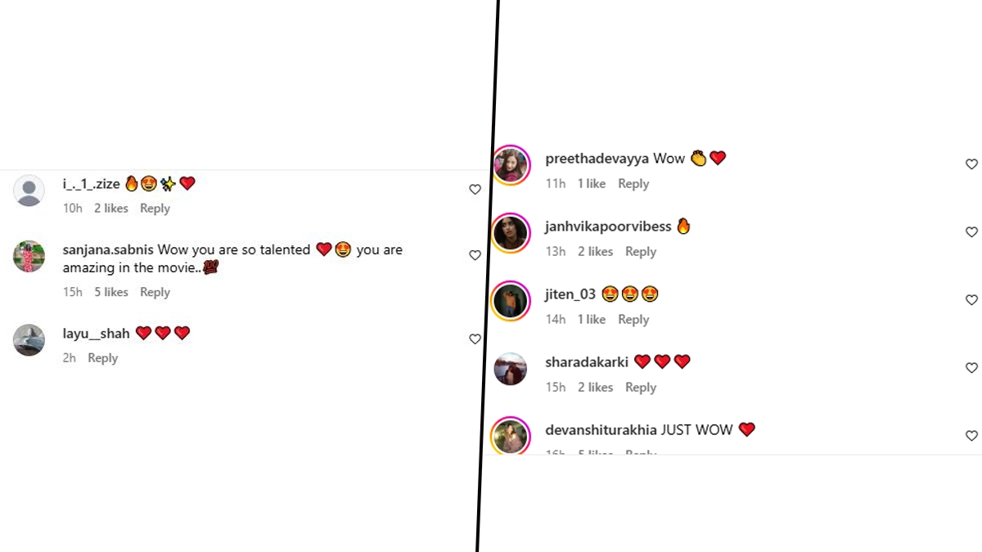Like the comment by i_._1_.zize

[475, 190]
